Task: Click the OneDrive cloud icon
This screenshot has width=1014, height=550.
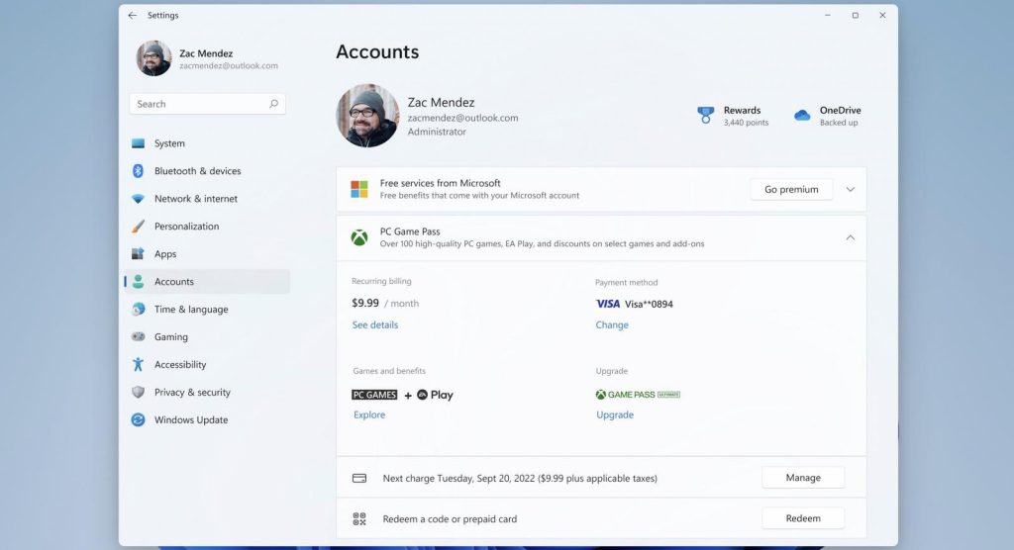Action: (802, 116)
